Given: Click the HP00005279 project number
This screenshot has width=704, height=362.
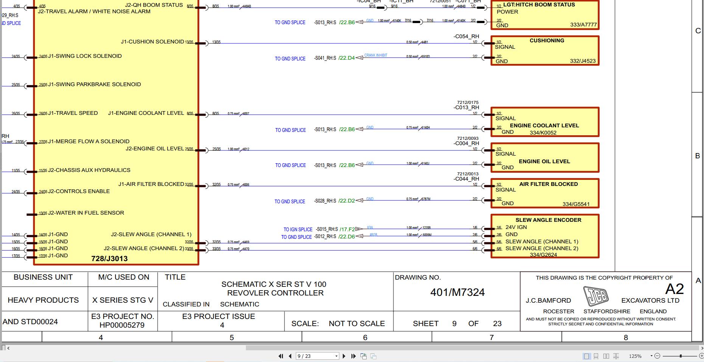Looking at the screenshot, I should pos(122,325).
